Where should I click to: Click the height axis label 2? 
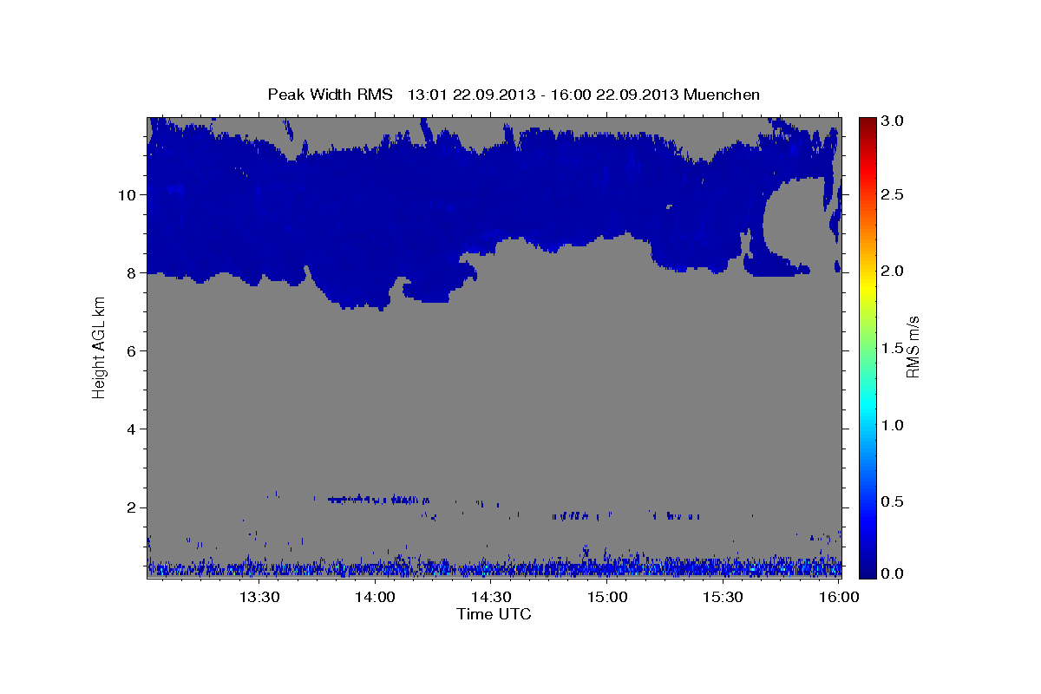(133, 507)
